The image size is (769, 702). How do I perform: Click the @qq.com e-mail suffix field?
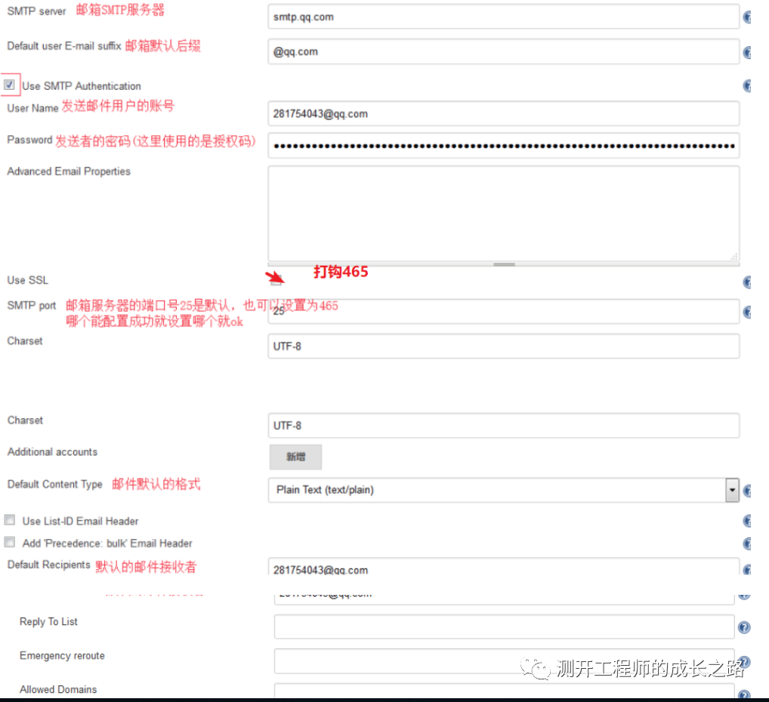click(x=503, y=51)
